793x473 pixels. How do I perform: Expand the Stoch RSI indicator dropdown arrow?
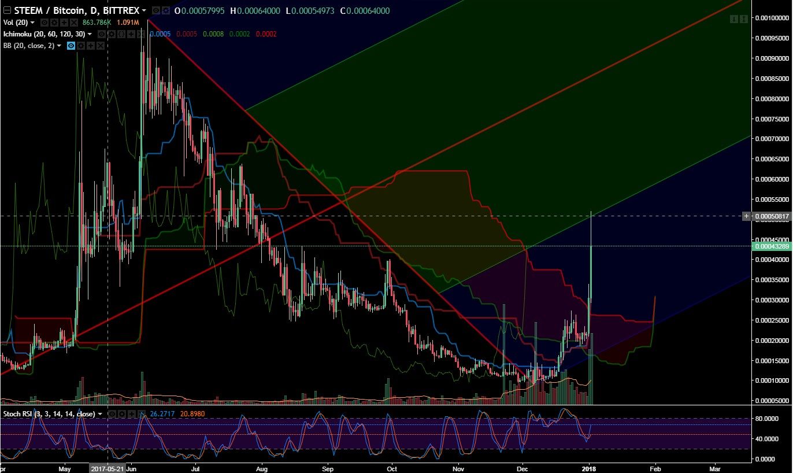click(x=100, y=414)
